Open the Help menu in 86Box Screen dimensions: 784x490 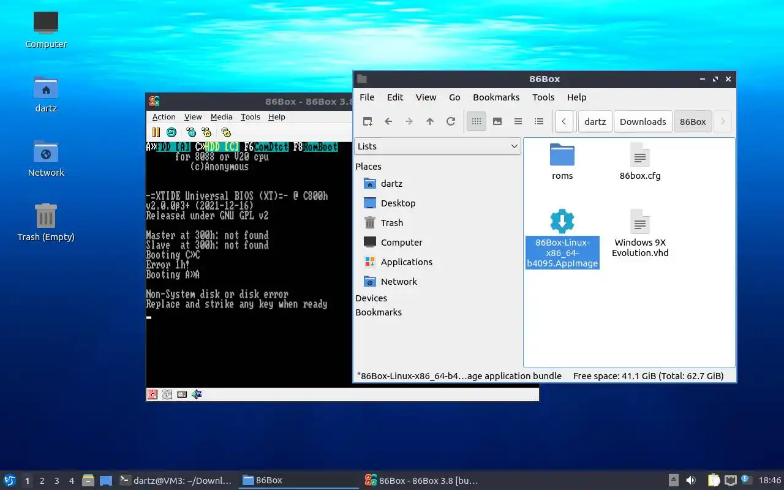[277, 117]
